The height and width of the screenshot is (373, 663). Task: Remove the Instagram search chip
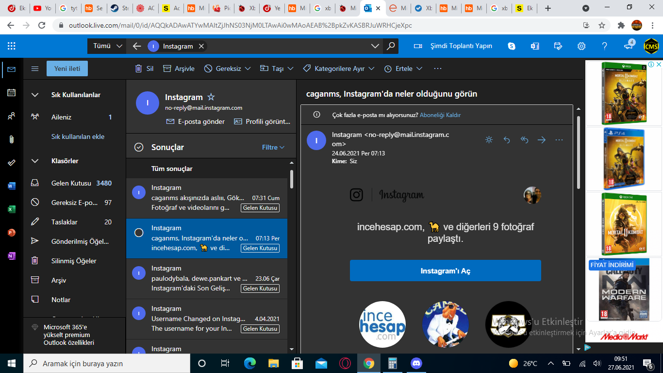[x=201, y=46]
